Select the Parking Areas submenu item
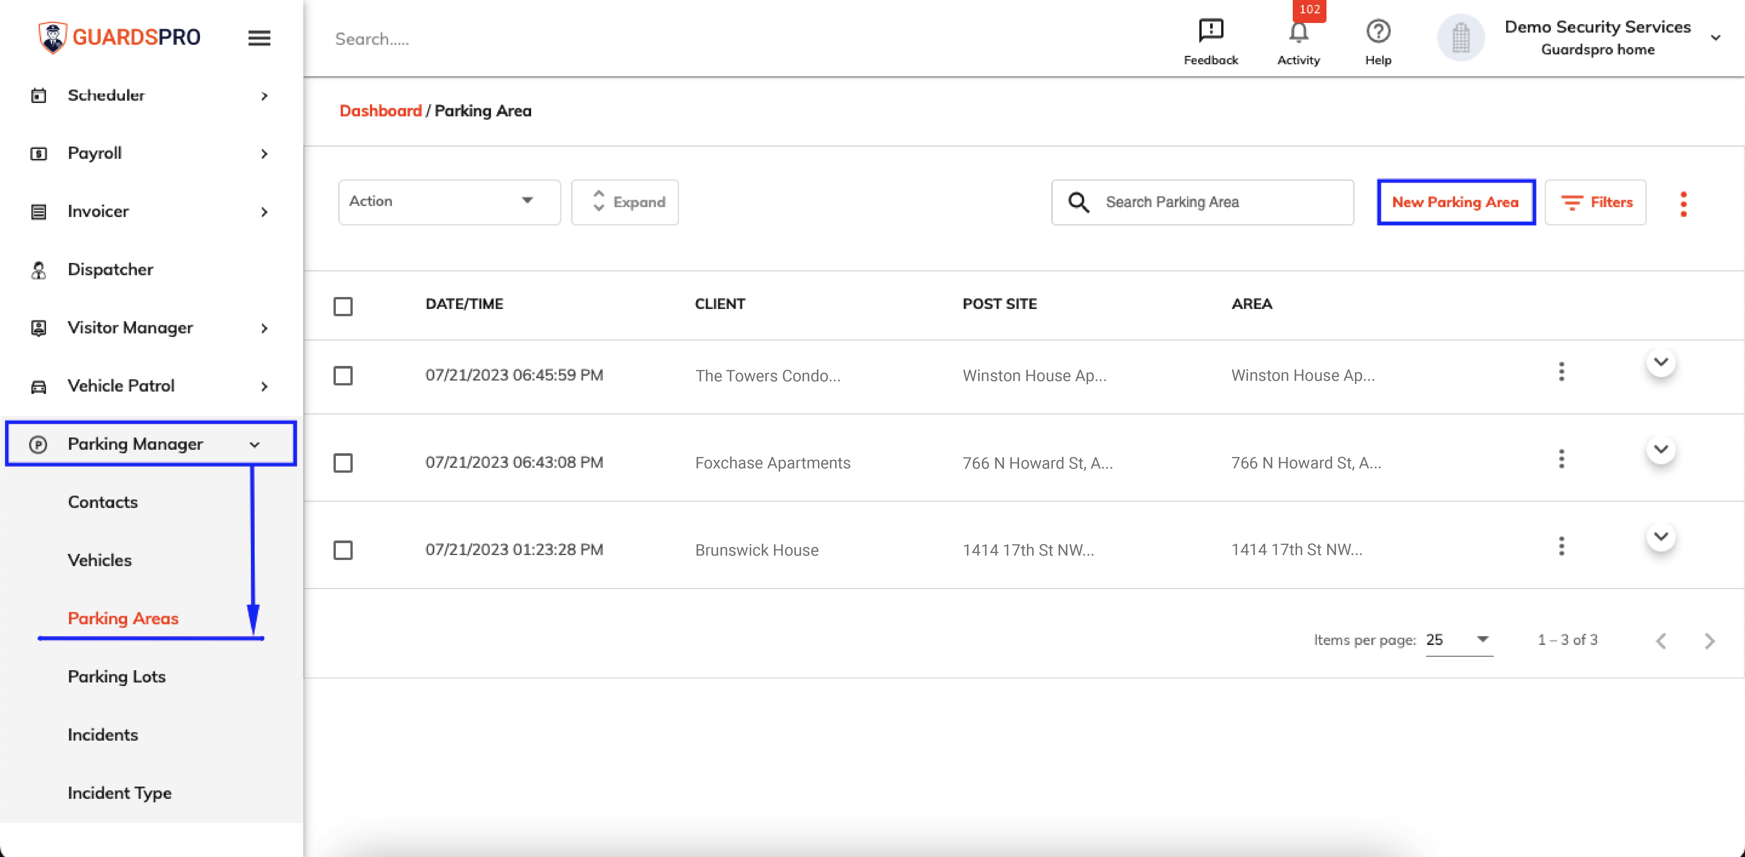Image resolution: width=1745 pixels, height=857 pixels. coord(123,619)
